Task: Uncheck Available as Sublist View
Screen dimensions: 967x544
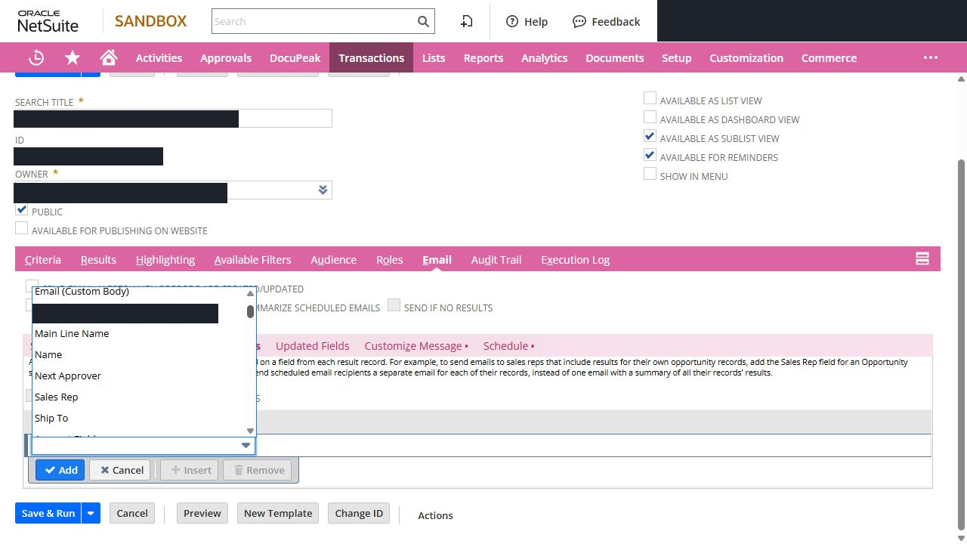Action: [x=650, y=136]
